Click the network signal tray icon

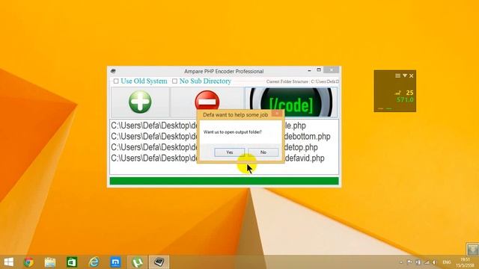427,262
